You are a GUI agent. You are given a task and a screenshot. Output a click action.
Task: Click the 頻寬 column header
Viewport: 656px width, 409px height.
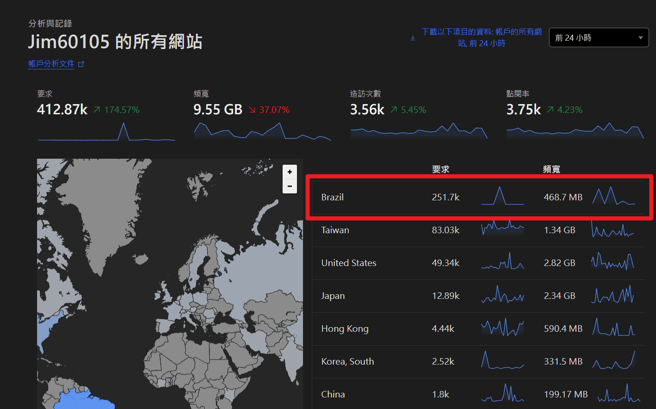(x=551, y=169)
